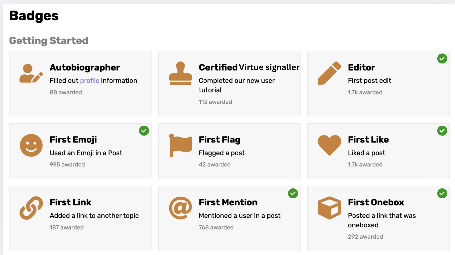Open the First Link badge title
Viewport: 455px width, 255px height.
[x=70, y=202]
